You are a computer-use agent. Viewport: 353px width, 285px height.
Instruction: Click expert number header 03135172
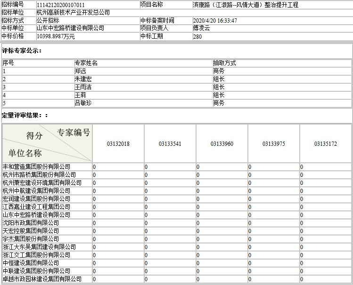click(x=326, y=143)
